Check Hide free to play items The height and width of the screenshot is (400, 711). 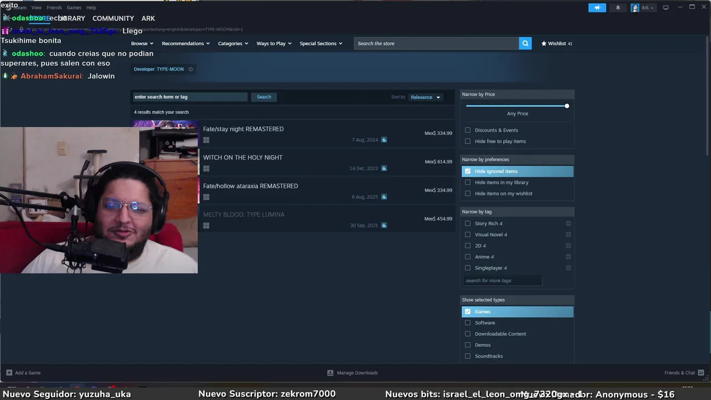(x=468, y=141)
